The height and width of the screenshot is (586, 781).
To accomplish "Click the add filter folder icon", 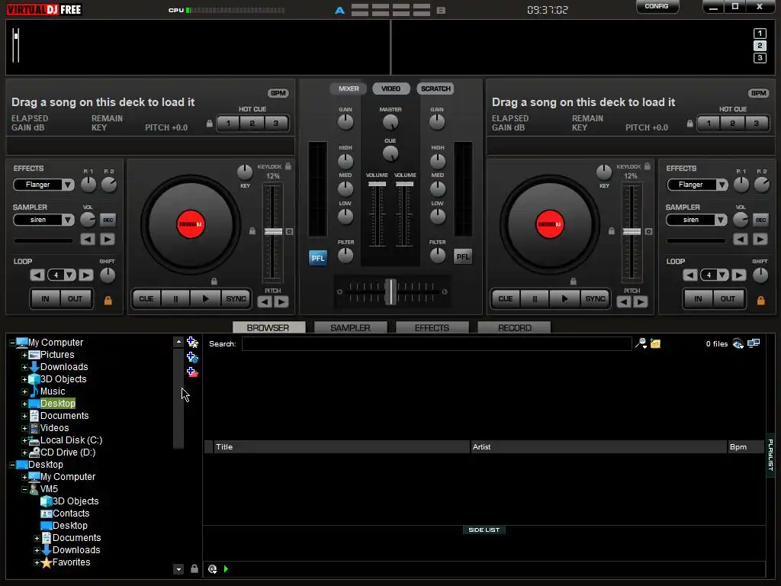I will pyautogui.click(x=192, y=357).
